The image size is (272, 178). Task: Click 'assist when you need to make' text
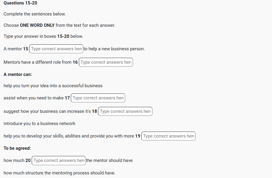tap(33, 98)
